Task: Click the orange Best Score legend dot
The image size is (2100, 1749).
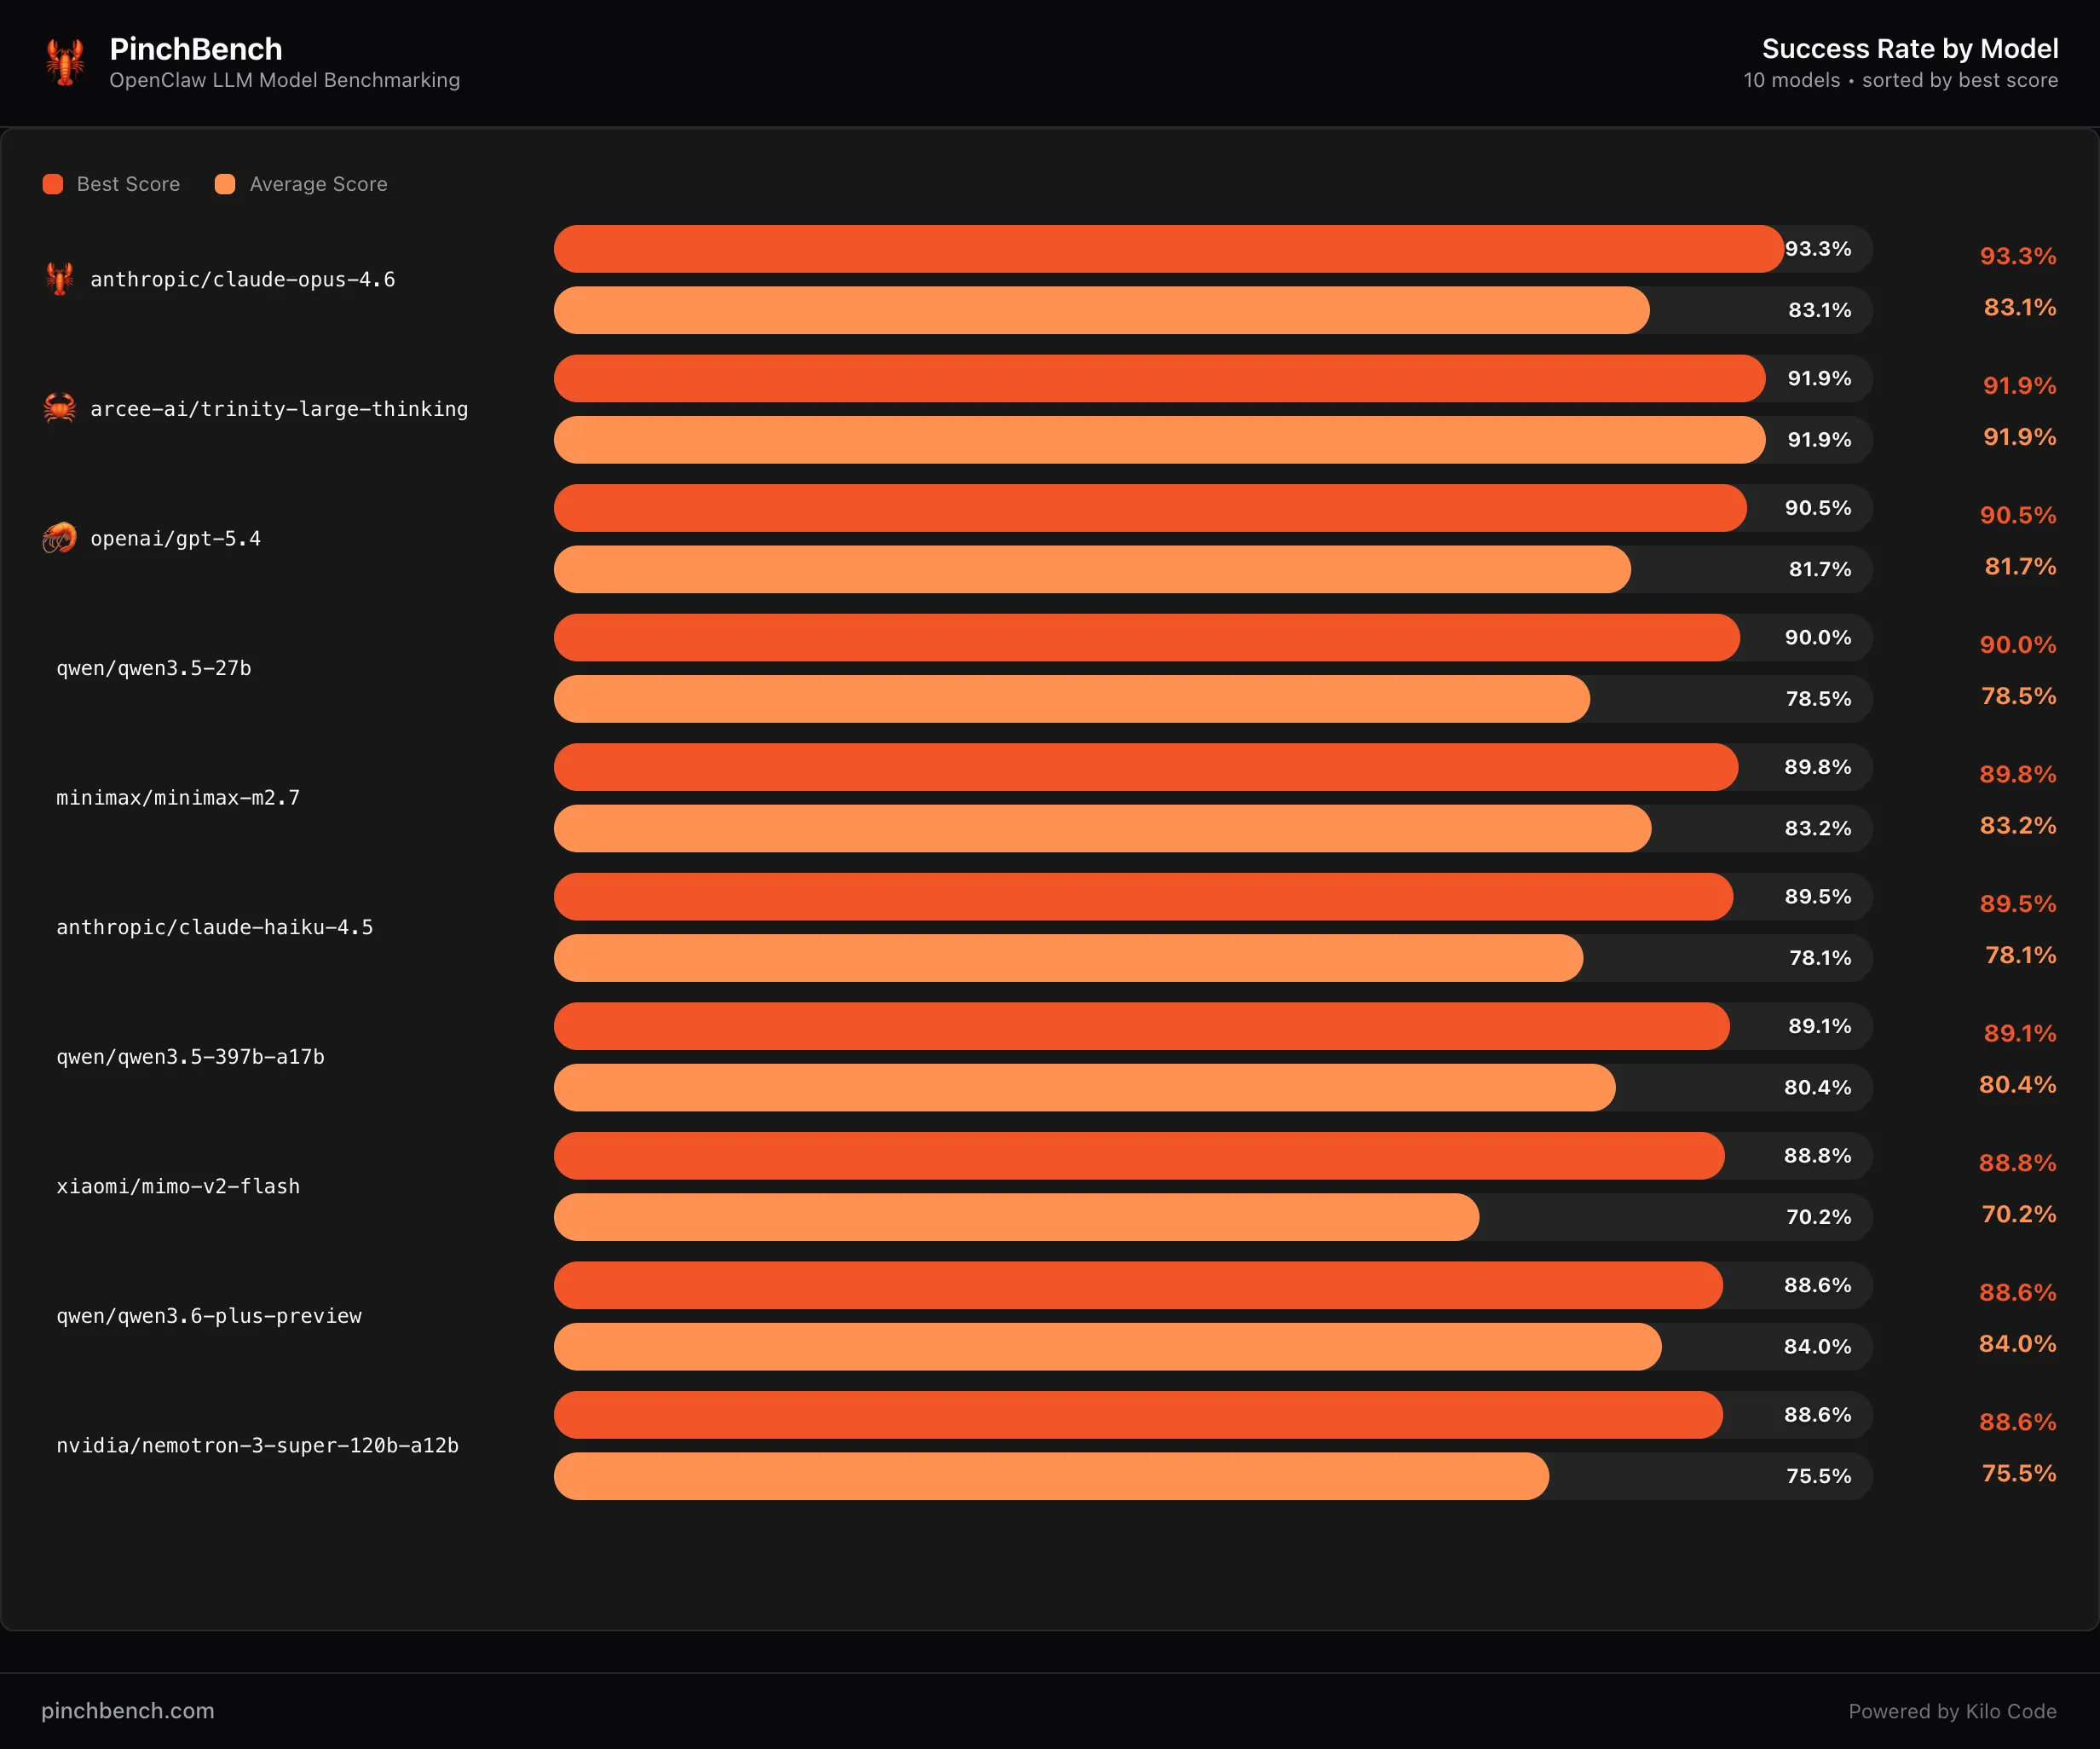Action: 53,184
